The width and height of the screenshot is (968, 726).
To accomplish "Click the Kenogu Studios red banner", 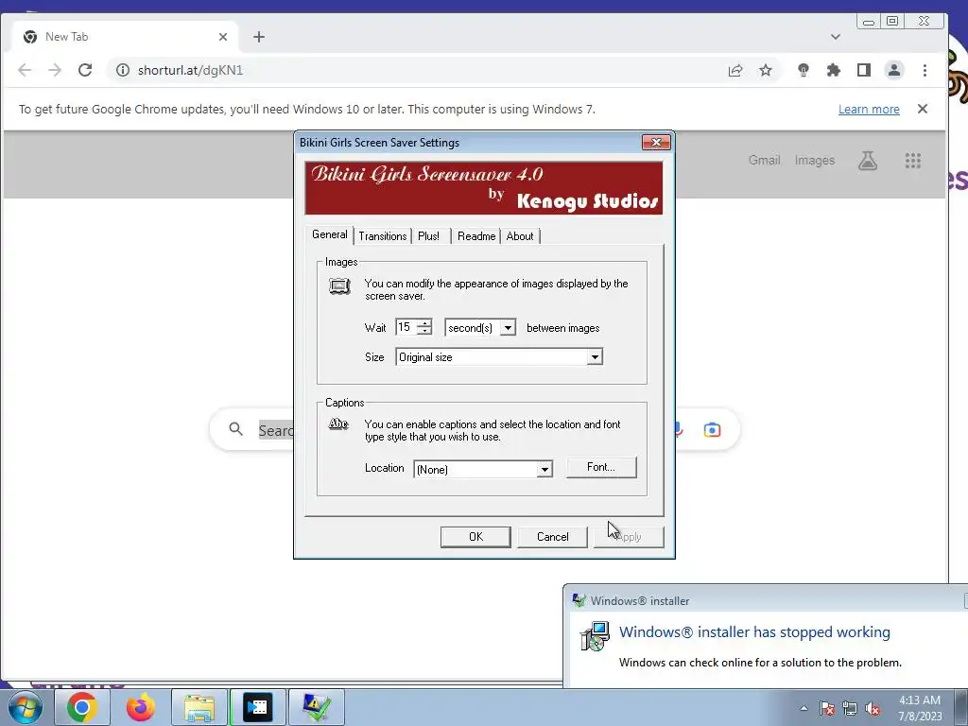I will click(483, 188).
